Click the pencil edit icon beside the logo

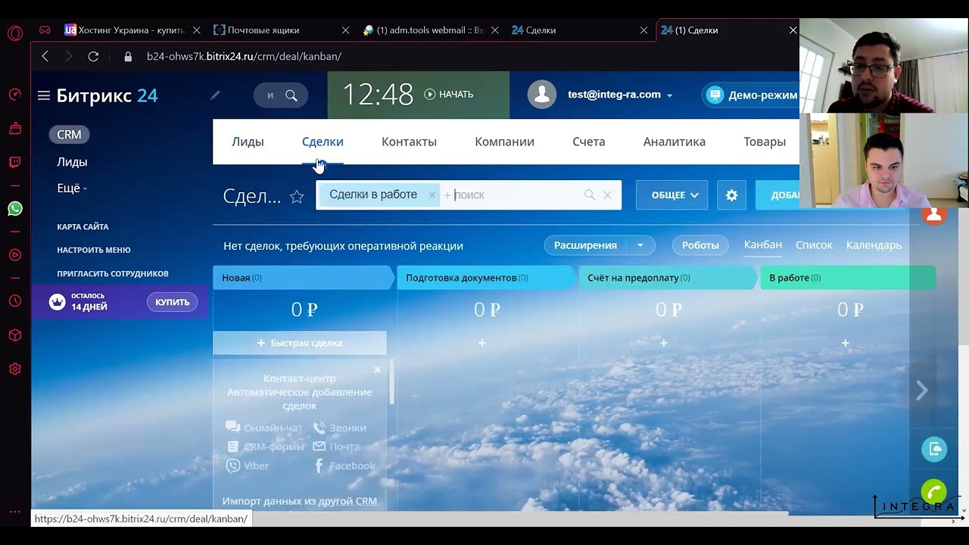(215, 95)
